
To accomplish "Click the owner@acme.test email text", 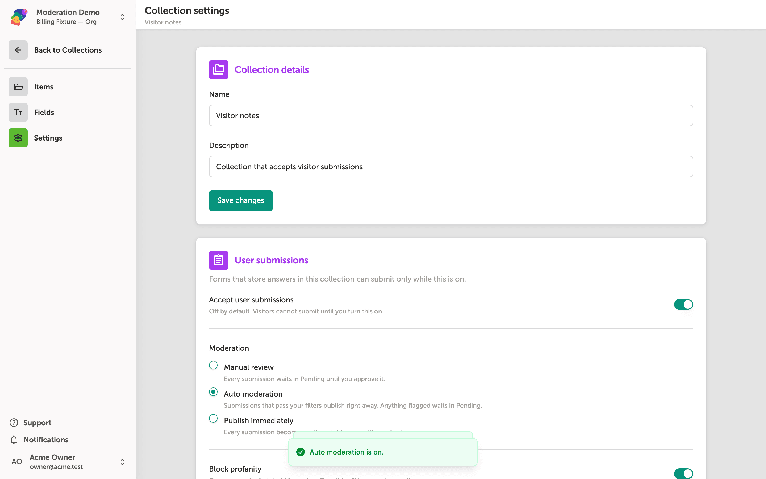I will coord(56,467).
